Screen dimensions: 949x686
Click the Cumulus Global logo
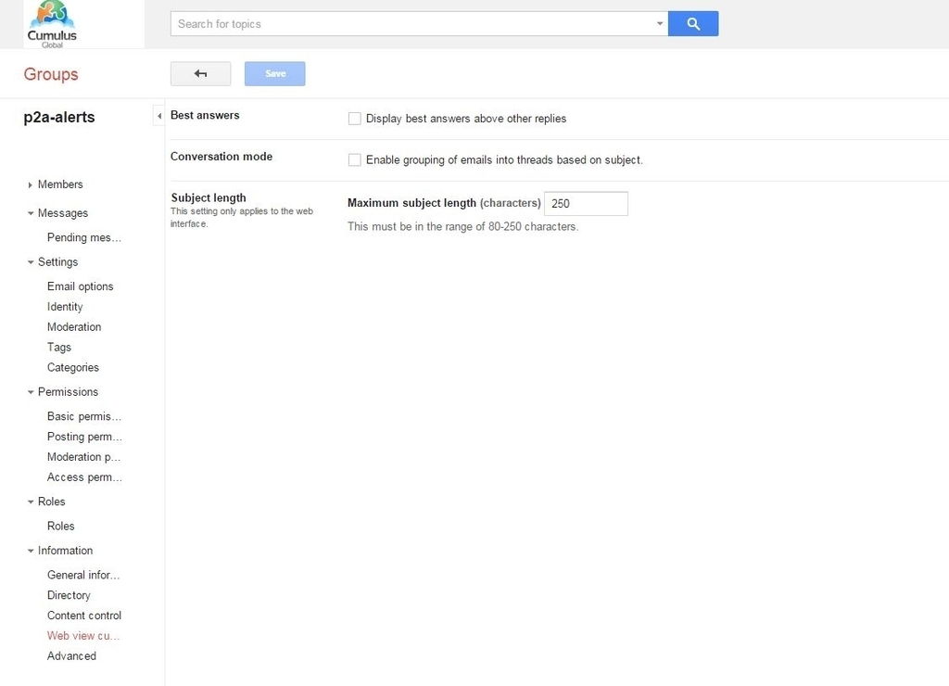point(53,24)
